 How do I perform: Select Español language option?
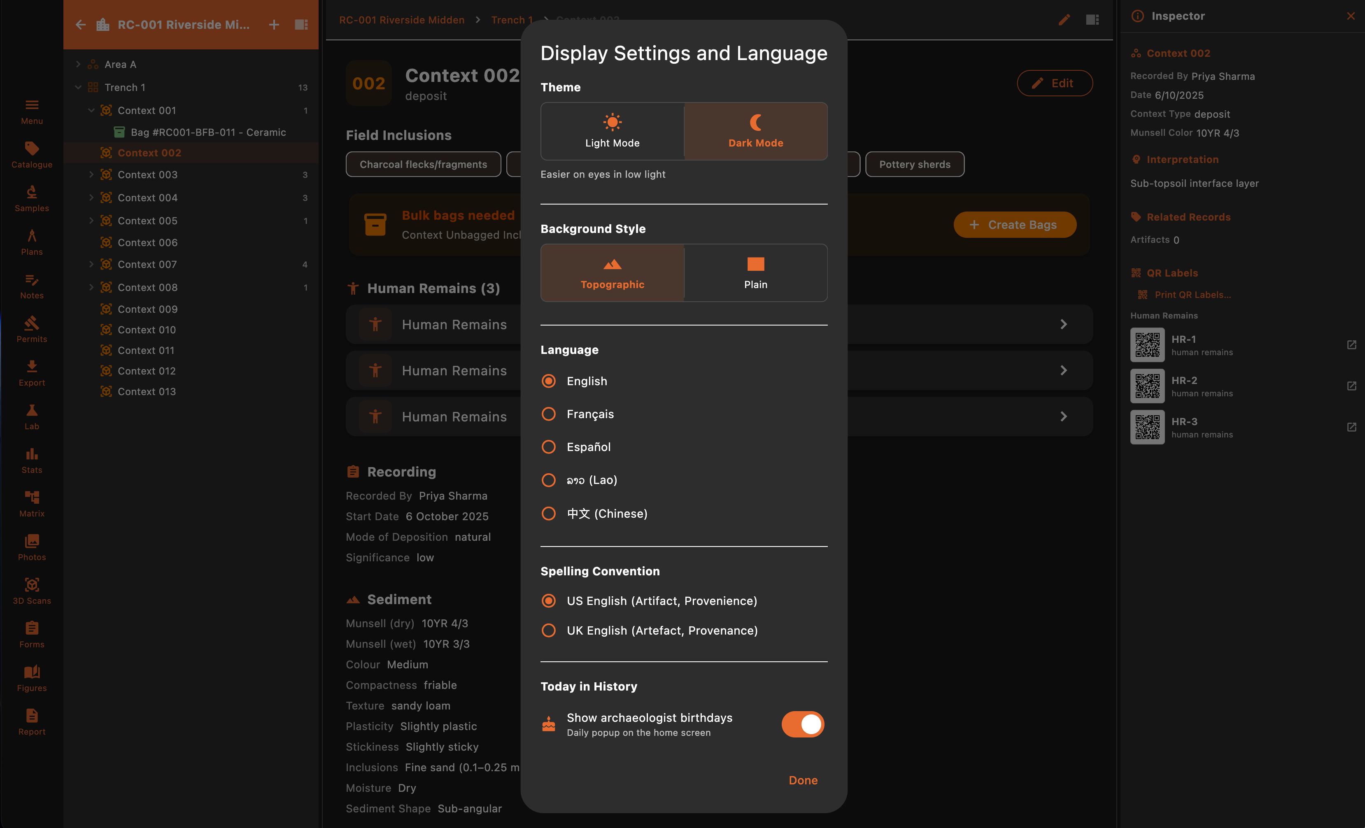tap(576, 447)
